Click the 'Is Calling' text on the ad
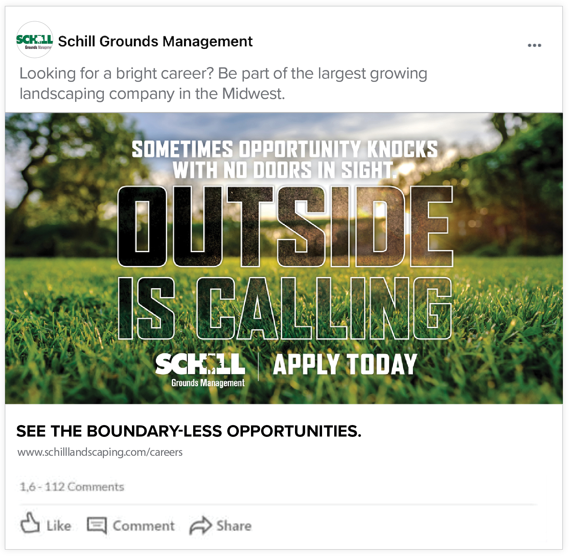The width and height of the screenshot is (569, 556). (285, 308)
